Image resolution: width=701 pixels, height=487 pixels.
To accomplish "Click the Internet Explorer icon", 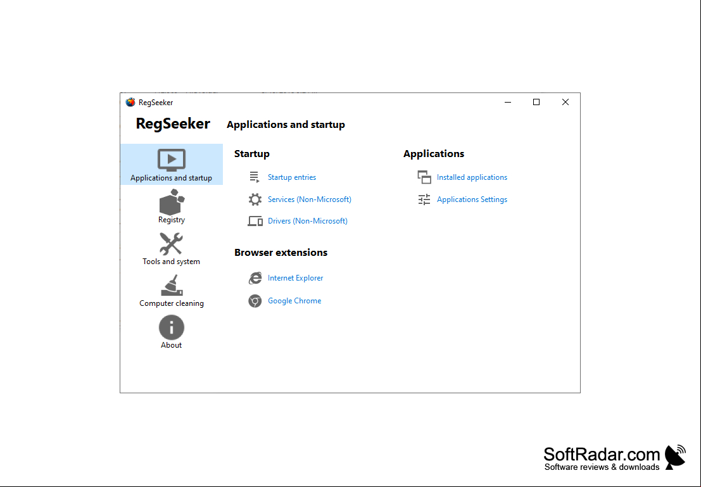I will (255, 278).
